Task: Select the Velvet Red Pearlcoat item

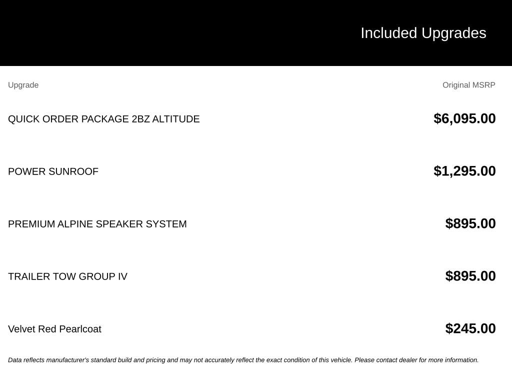Action: click(x=54, y=329)
